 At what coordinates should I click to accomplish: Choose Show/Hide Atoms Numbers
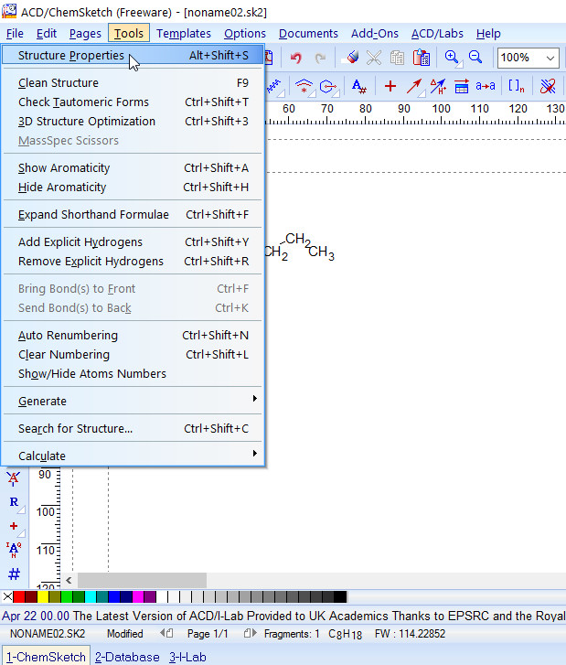point(133,373)
